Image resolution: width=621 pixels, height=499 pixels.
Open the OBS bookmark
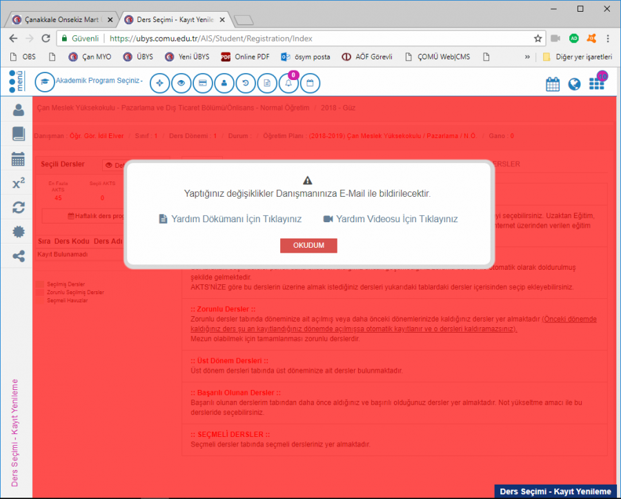pos(23,57)
